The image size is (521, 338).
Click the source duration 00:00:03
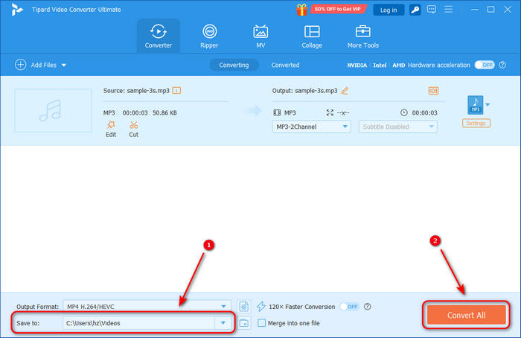135,112
